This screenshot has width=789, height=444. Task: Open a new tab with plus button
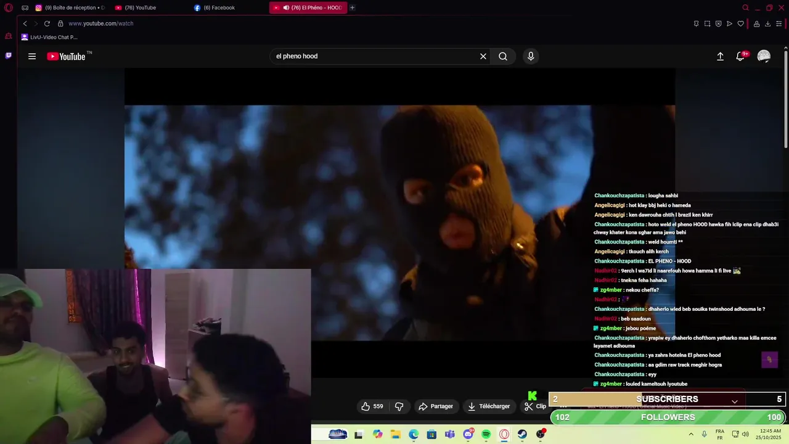click(x=353, y=8)
